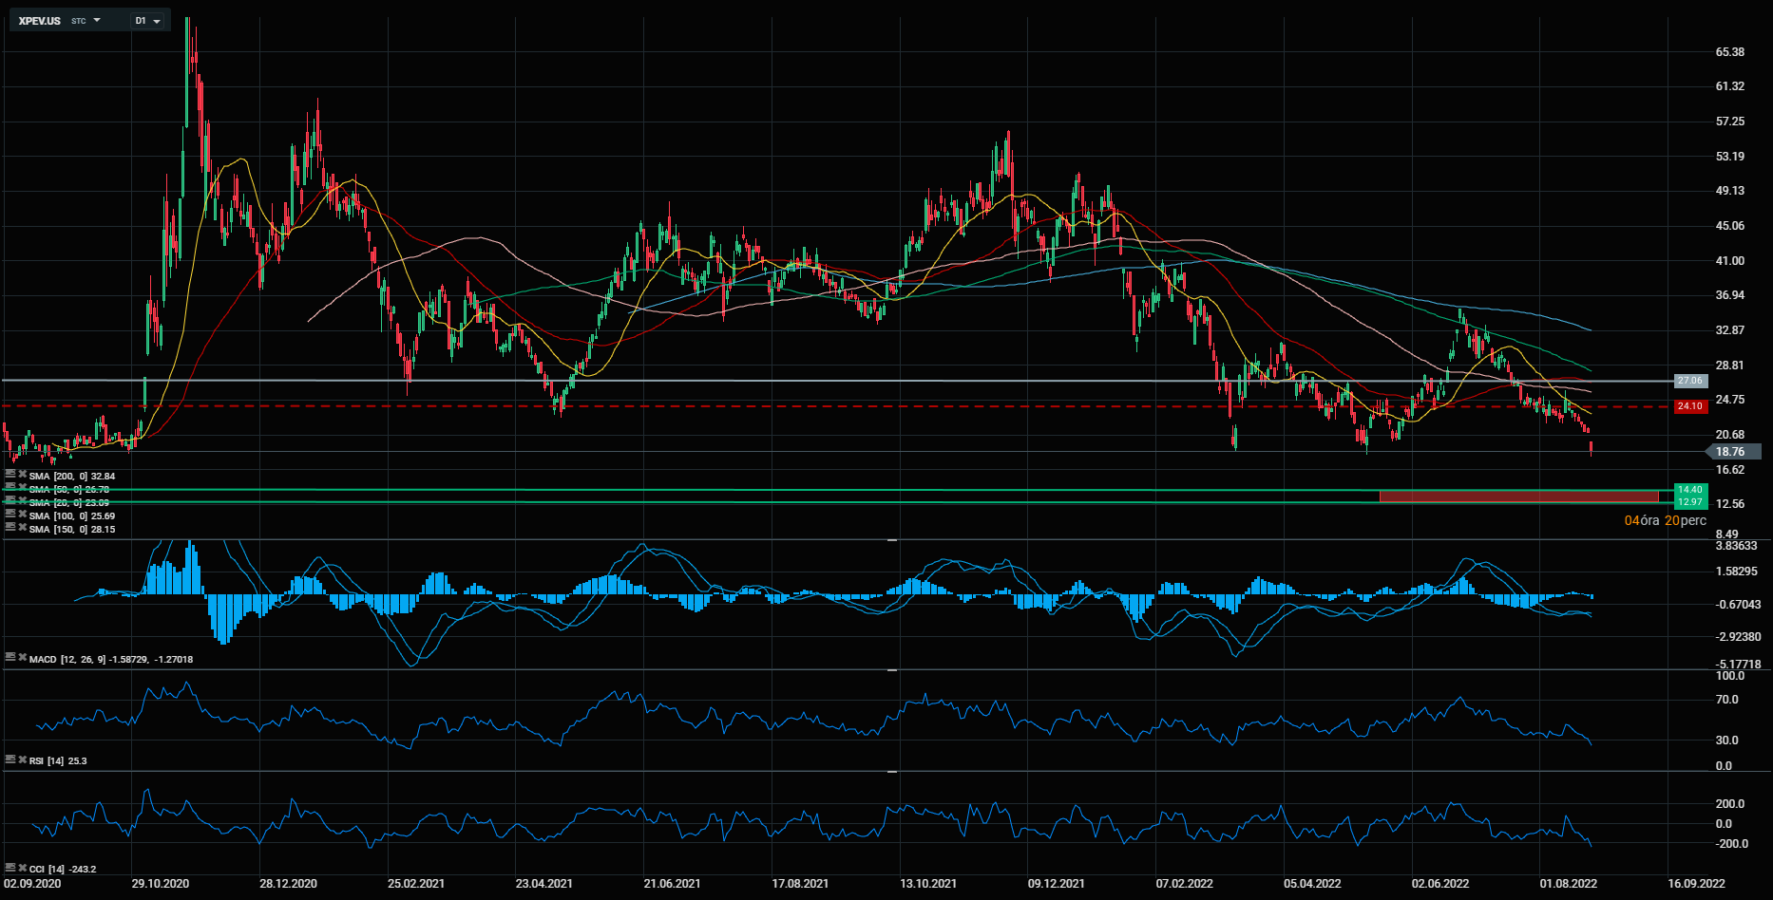This screenshot has height=900, width=1773.
Task: Click the divider handle above the MACD panel
Action: (892, 539)
